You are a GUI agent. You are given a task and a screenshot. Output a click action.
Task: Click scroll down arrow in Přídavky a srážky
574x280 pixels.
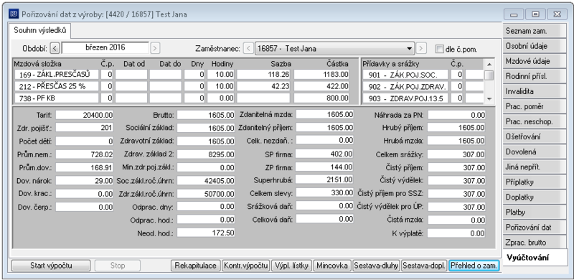(x=489, y=99)
